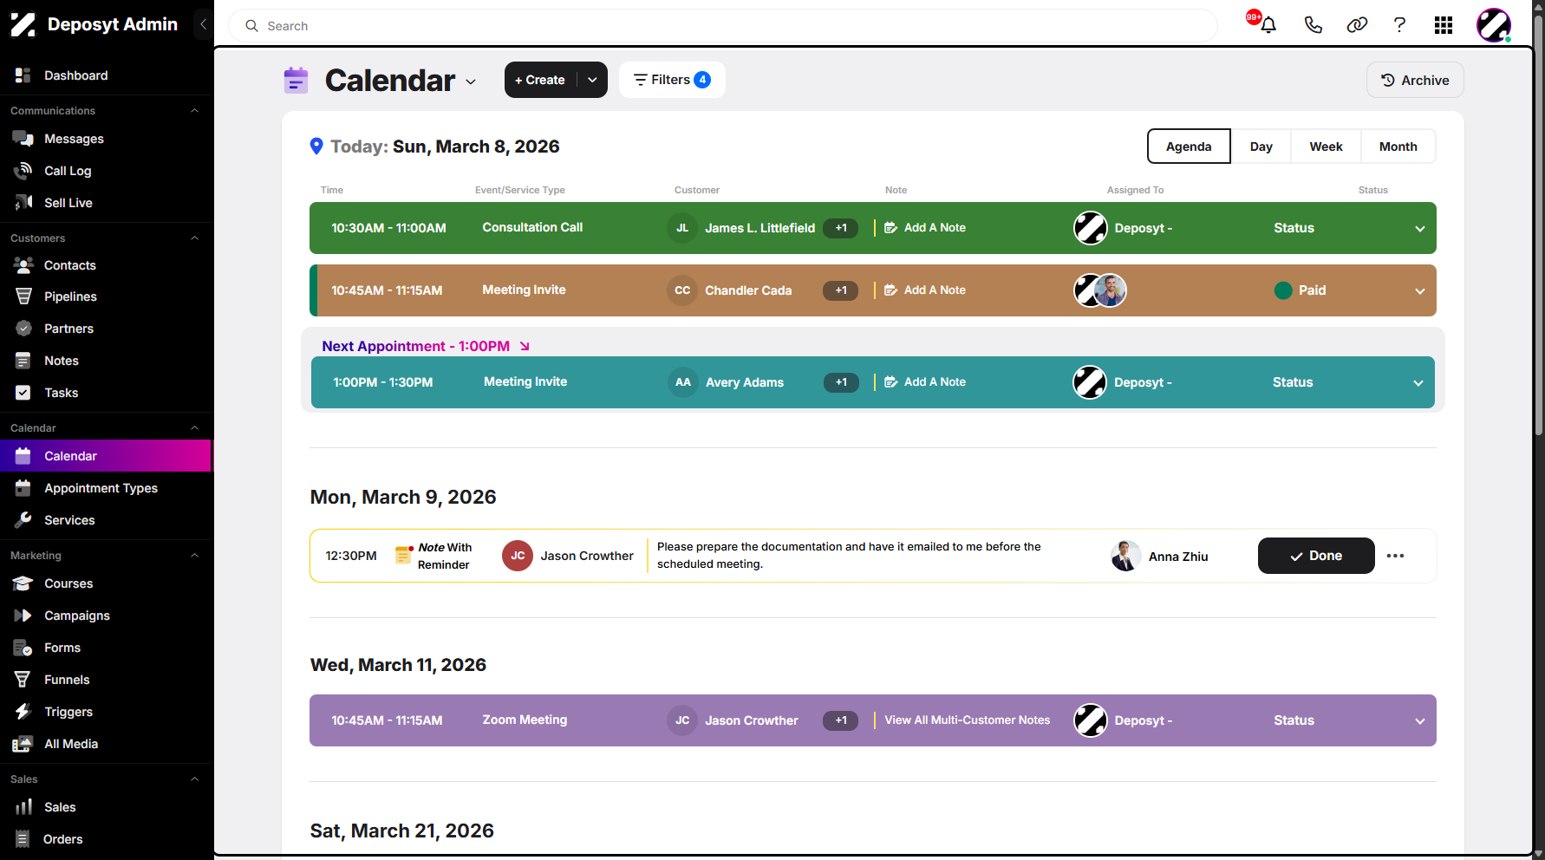Screen dimensions: 1545x860
Task: Click View All Multi-Customer Notes
Action: coord(967,720)
